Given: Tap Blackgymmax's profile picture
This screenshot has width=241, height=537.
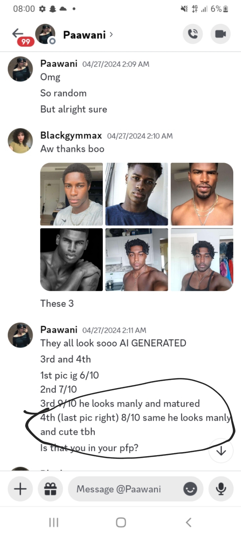Looking at the screenshot, I should 20,141.
